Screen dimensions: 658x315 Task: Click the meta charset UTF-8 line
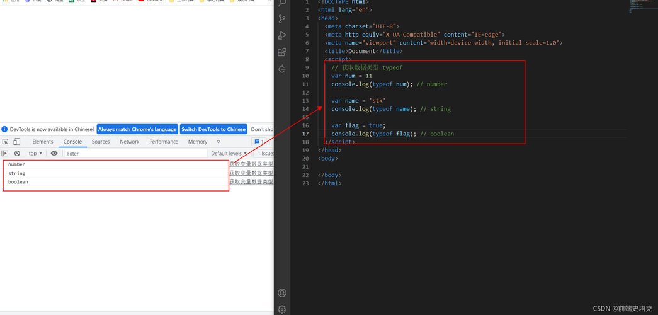[x=361, y=26]
